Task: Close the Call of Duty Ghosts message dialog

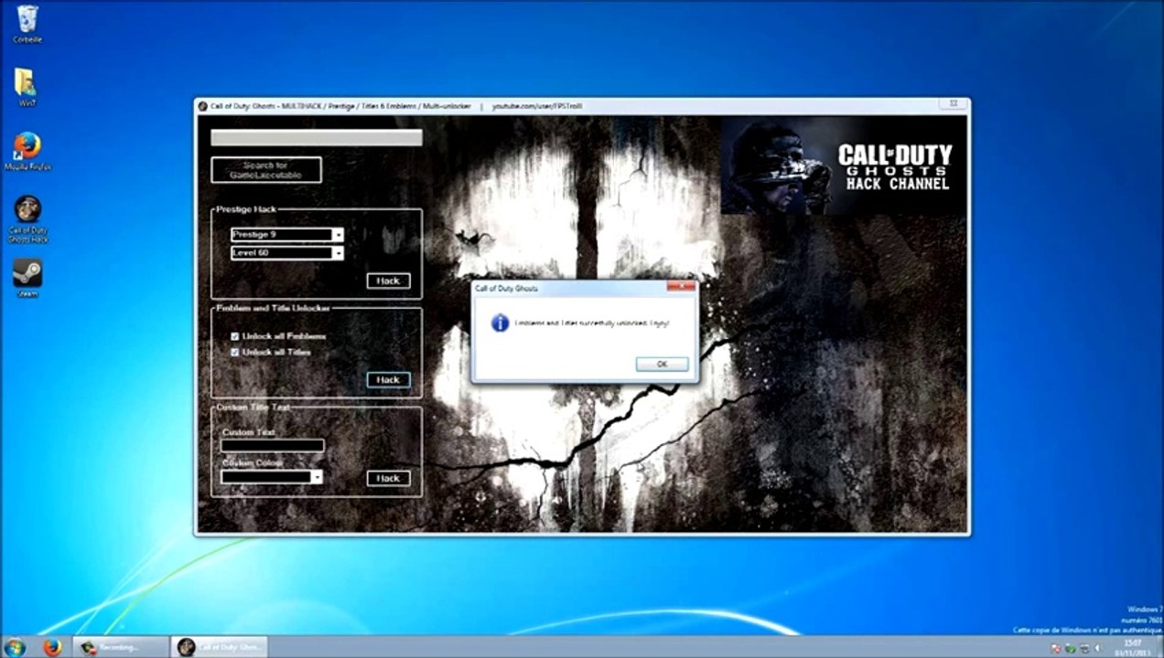Action: pyautogui.click(x=682, y=287)
